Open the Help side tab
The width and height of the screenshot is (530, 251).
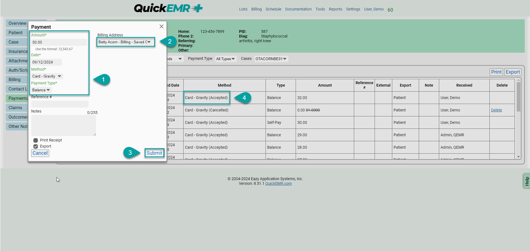tap(527, 181)
